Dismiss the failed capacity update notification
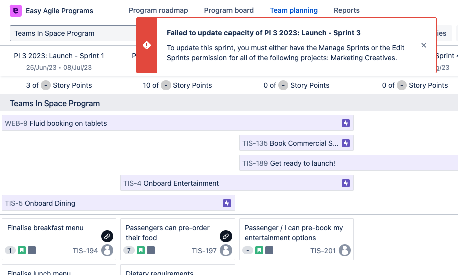Viewport: 458px width, 275px height. [x=424, y=45]
